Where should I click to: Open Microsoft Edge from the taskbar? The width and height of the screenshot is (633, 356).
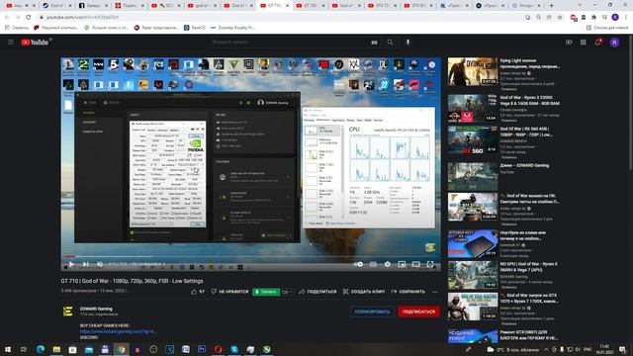pos(41,349)
